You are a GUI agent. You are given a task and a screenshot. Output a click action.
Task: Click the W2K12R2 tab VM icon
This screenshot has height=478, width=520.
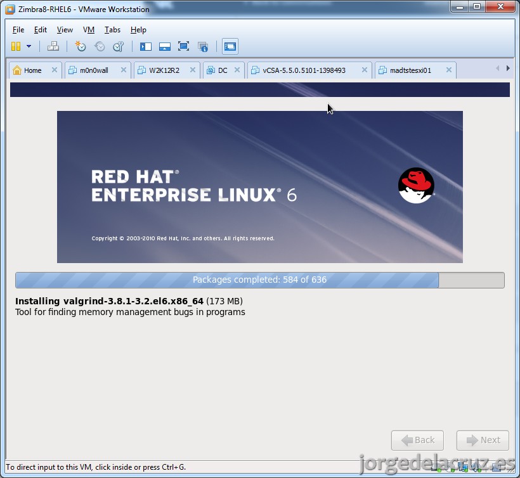coord(141,70)
